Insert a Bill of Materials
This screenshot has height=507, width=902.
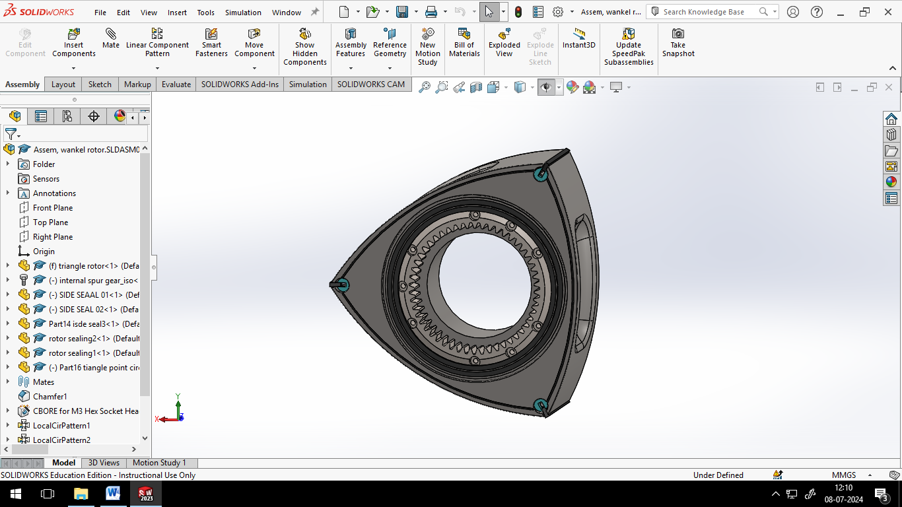coord(464,43)
